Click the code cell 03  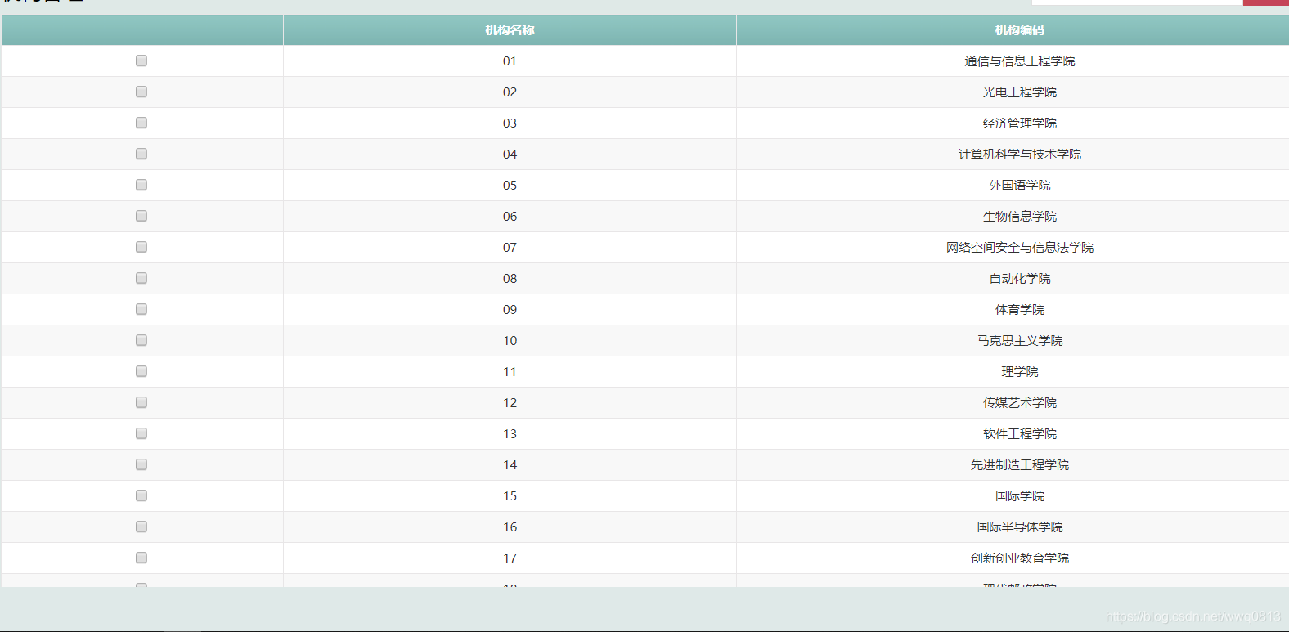pos(510,123)
